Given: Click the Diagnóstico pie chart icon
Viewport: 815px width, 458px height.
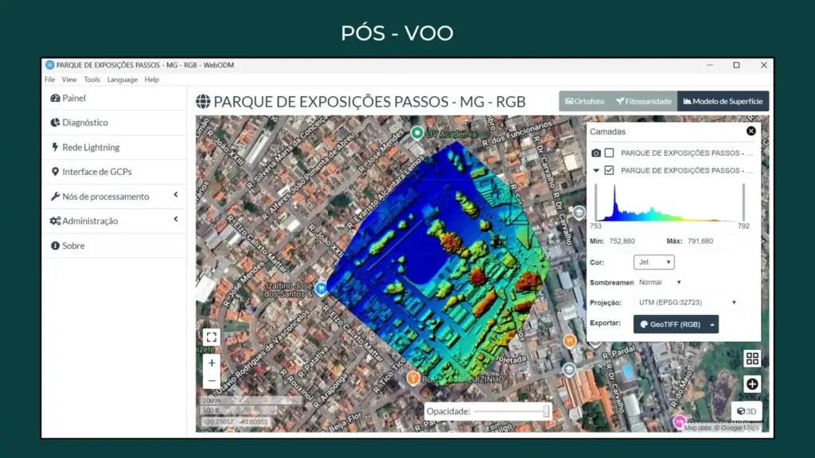Looking at the screenshot, I should pyautogui.click(x=55, y=122).
